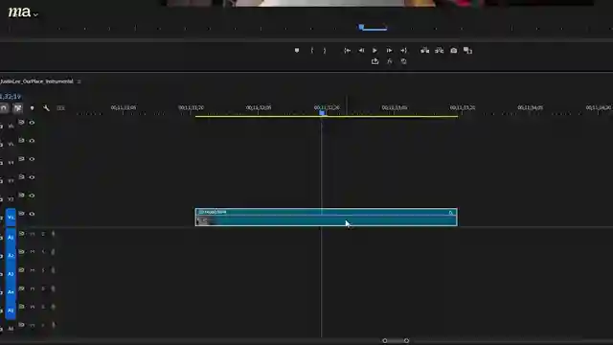The width and height of the screenshot is (613, 345).
Task: Add a marker from the timeline toolbar
Action: click(32, 108)
